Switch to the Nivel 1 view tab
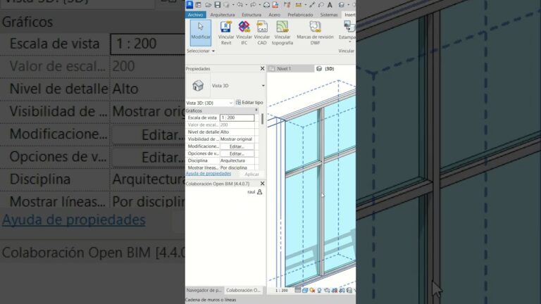The width and height of the screenshot is (541, 304). 284,68
